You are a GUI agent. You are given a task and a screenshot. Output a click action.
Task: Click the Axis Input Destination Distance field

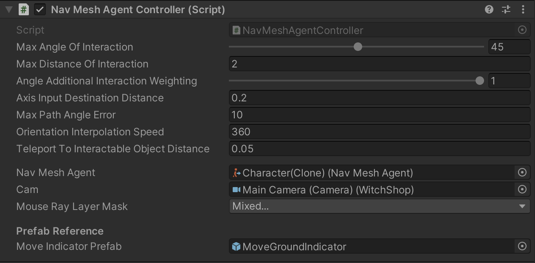379,98
